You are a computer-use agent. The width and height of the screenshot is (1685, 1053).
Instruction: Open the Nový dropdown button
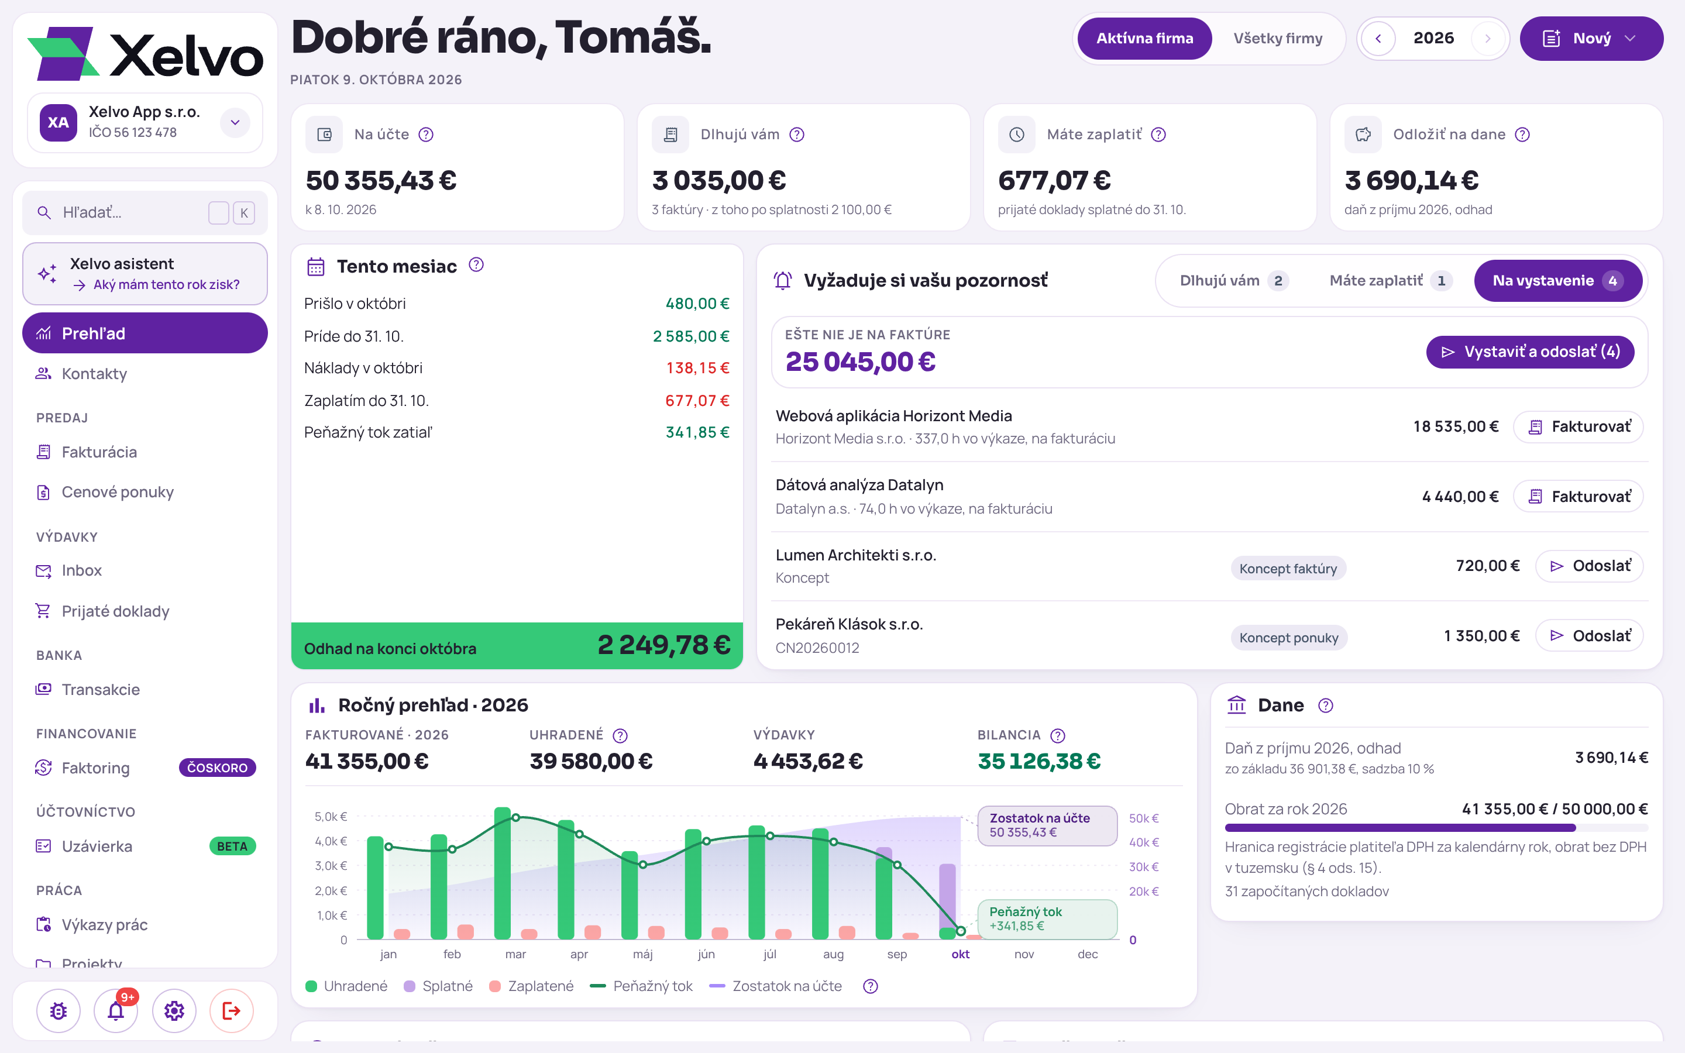(1591, 38)
